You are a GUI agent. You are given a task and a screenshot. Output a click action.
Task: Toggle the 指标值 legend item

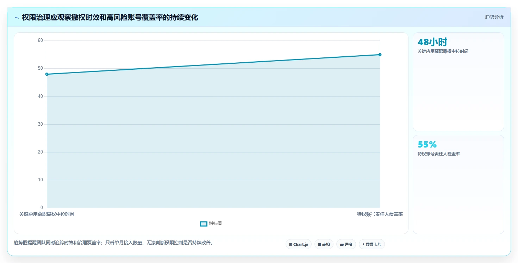tap(211, 224)
